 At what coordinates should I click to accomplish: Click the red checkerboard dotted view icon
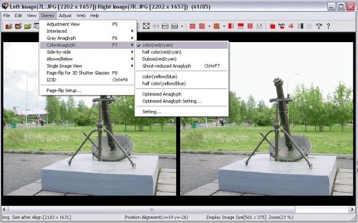tap(202, 26)
